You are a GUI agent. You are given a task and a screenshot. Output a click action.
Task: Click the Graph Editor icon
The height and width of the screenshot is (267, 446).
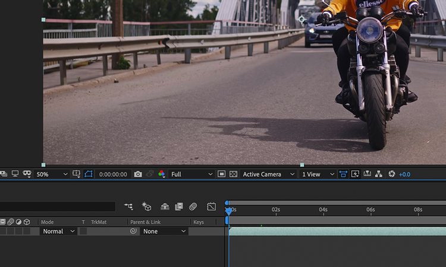point(211,206)
